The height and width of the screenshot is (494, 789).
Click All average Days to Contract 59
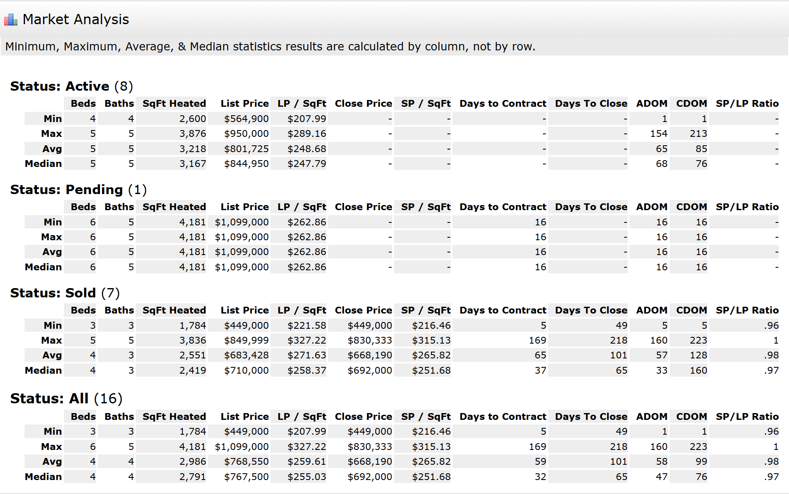click(x=541, y=462)
